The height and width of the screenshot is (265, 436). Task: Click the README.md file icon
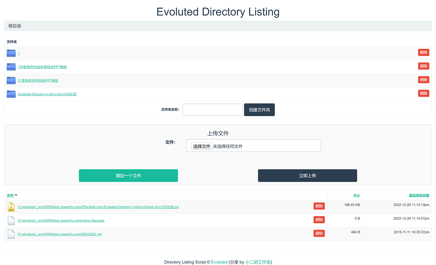[11, 234]
